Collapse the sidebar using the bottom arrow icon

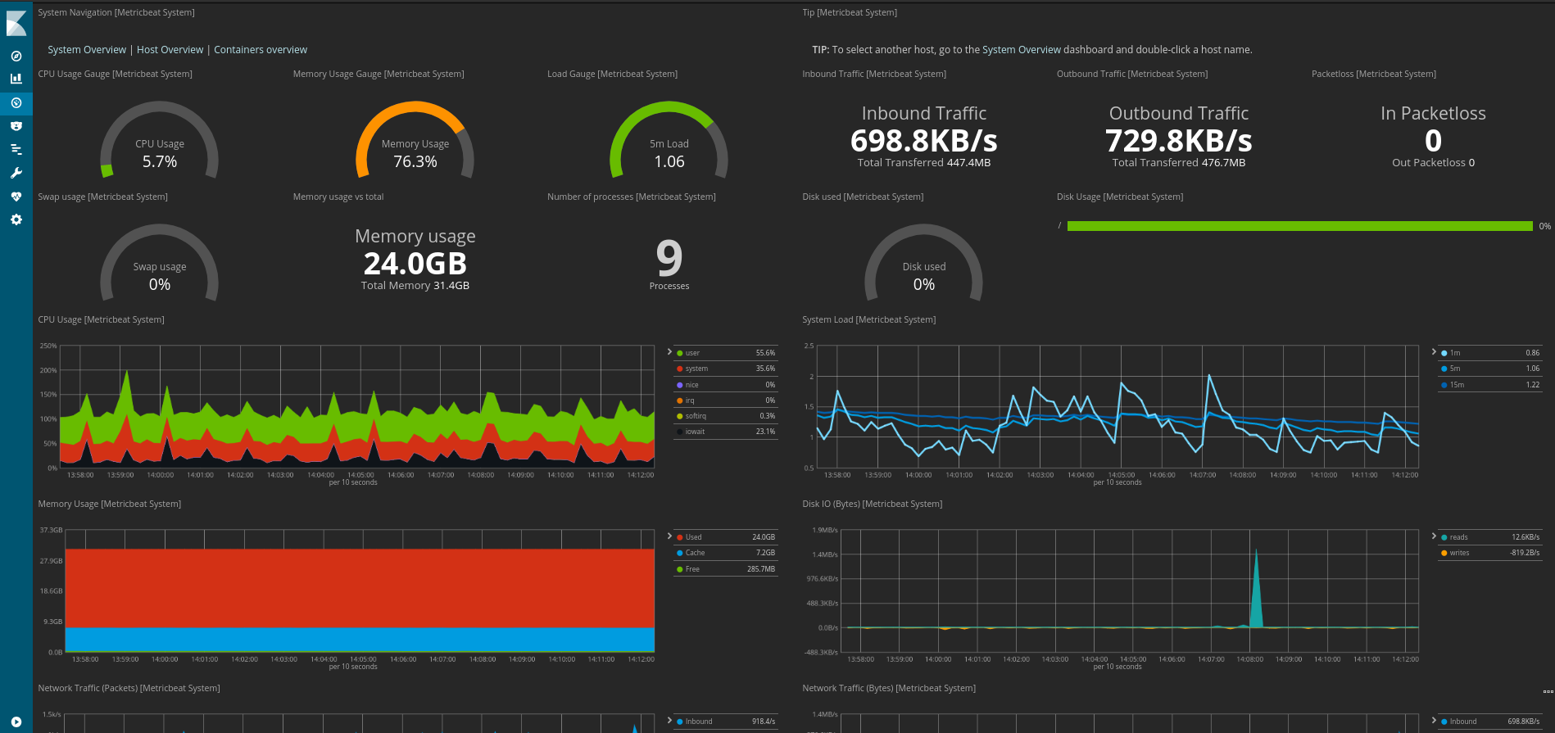(x=16, y=722)
